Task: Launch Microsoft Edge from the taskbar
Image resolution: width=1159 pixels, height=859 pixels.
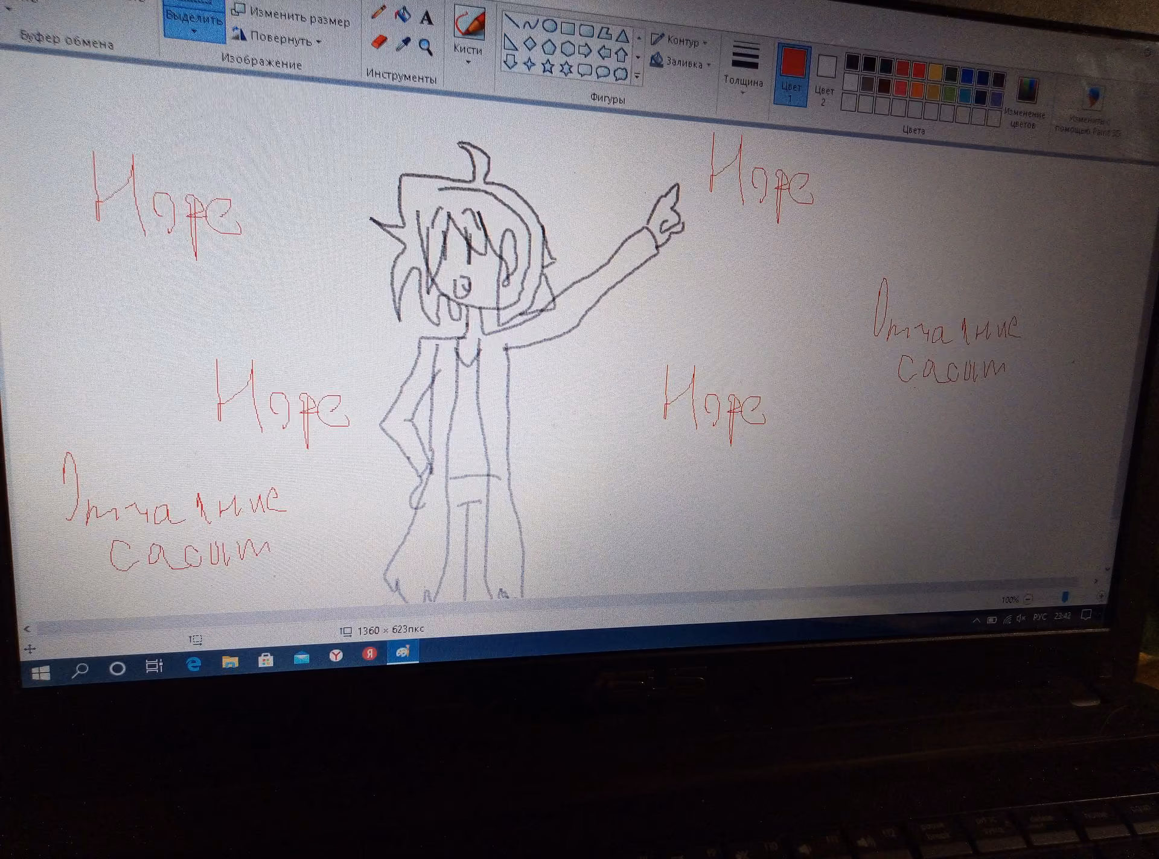Action: (193, 664)
